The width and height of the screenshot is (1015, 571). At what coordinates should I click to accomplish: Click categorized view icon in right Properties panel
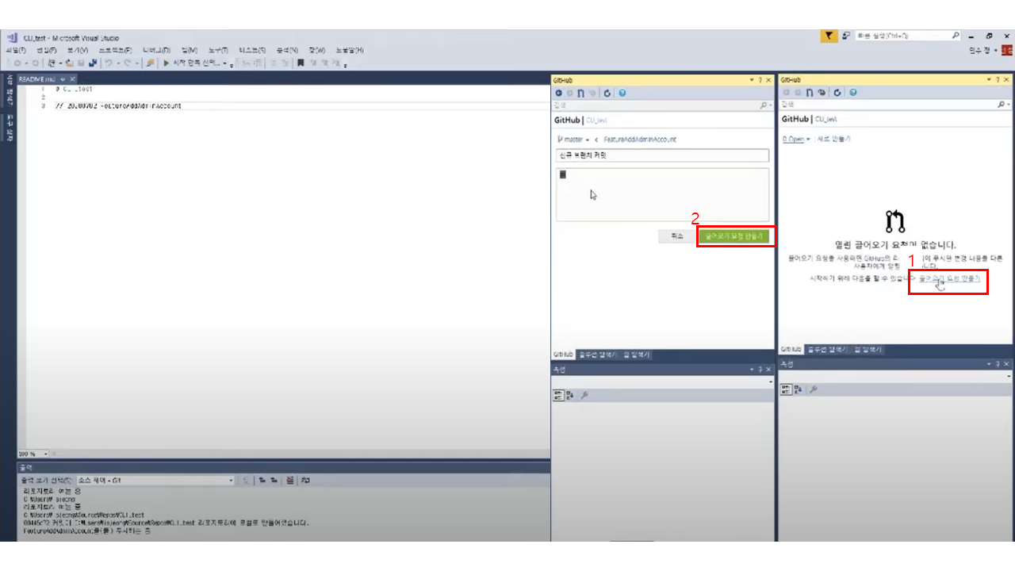click(x=786, y=389)
